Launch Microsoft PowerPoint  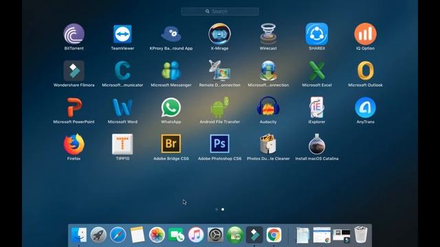(x=74, y=107)
